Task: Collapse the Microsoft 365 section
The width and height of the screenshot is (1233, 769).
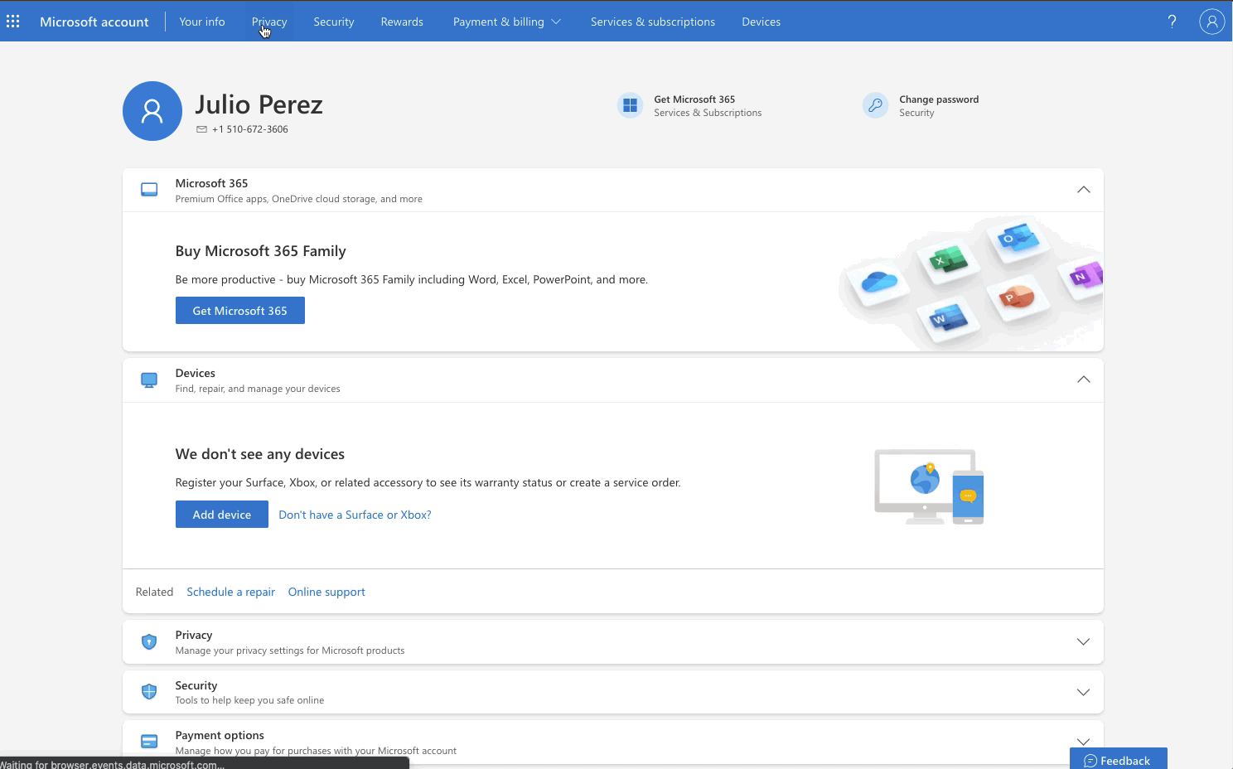Action: point(1083,189)
